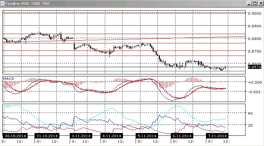Select the 30.10.2014 date marker
This screenshot has width=264, height=146.
pyautogui.click(x=15, y=136)
